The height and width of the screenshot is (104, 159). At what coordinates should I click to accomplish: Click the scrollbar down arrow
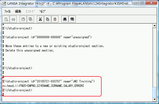pos(155,99)
